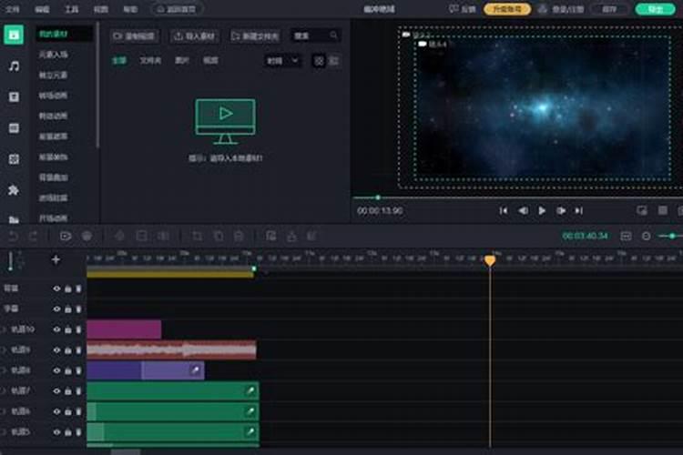This screenshot has height=455, width=683.
Task: Delete 轨道10 with its trash icon
Action: click(79, 329)
